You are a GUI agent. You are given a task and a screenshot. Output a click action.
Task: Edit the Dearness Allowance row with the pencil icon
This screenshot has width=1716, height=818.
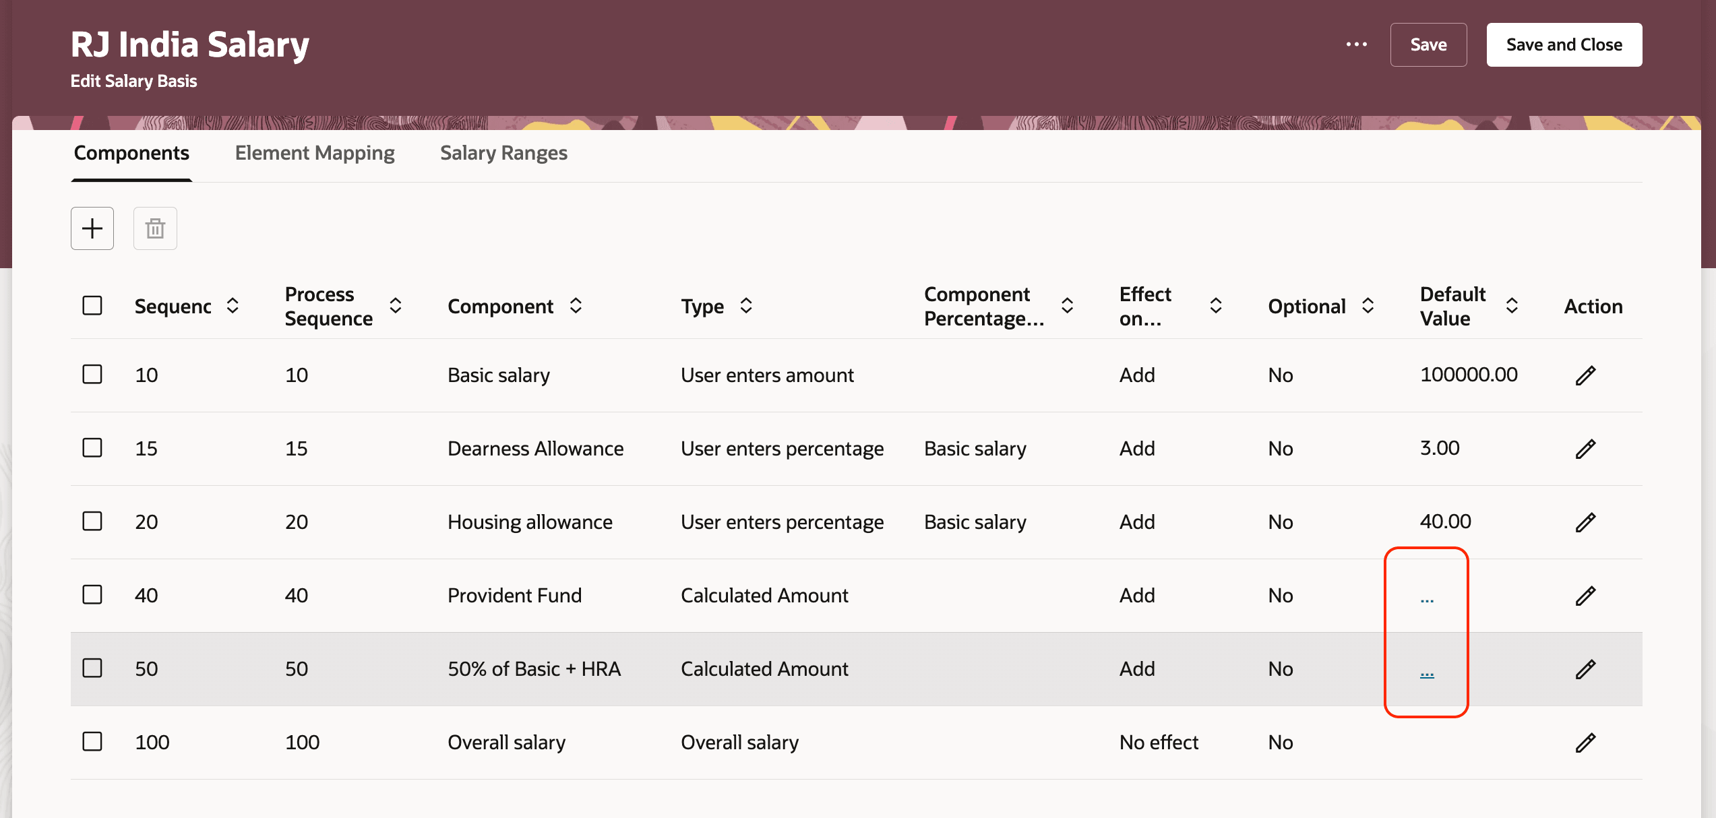click(x=1586, y=448)
